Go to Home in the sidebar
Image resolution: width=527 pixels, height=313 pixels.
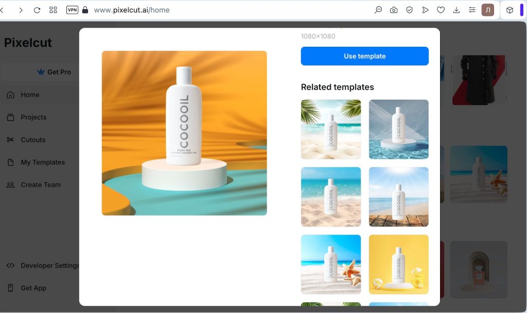coord(30,95)
